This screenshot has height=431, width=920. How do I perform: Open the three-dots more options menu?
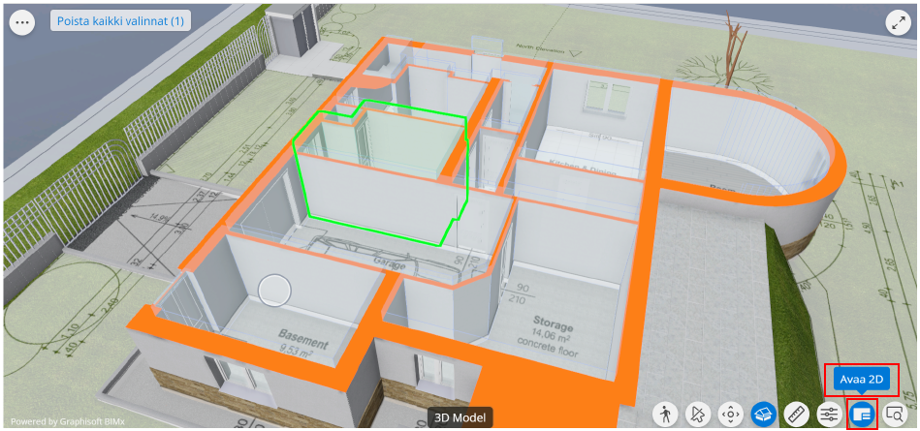22,23
